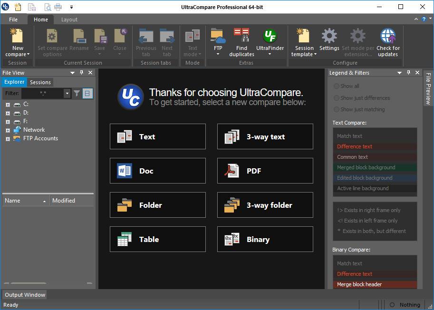Launch Find duplicates

click(x=241, y=36)
